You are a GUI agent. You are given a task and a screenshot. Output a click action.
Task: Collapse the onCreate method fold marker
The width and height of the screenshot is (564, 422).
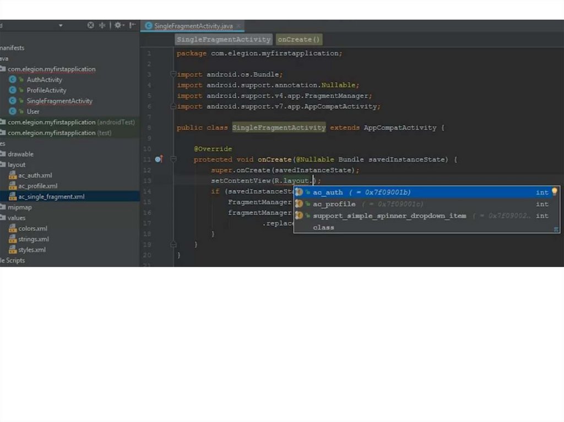[x=173, y=160]
